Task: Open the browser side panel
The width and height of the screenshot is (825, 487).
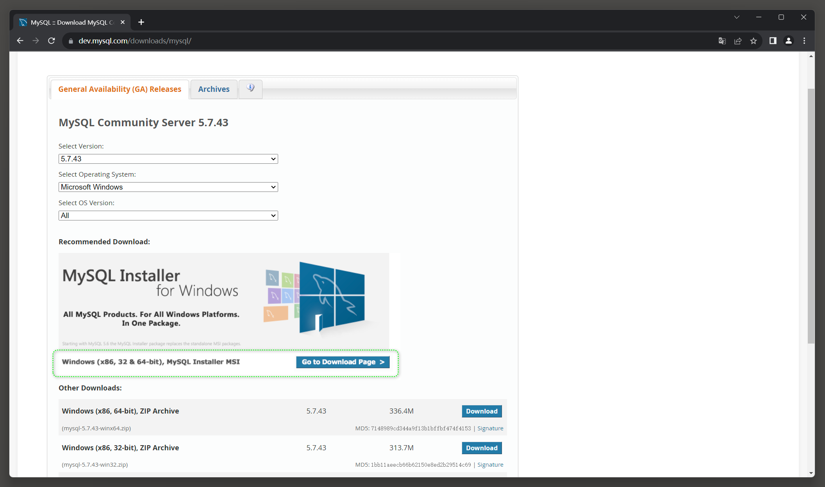Action: (x=773, y=41)
